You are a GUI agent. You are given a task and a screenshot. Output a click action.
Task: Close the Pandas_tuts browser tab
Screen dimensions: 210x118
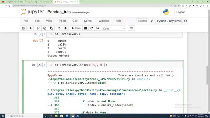pyautogui.click(x=77, y=2)
